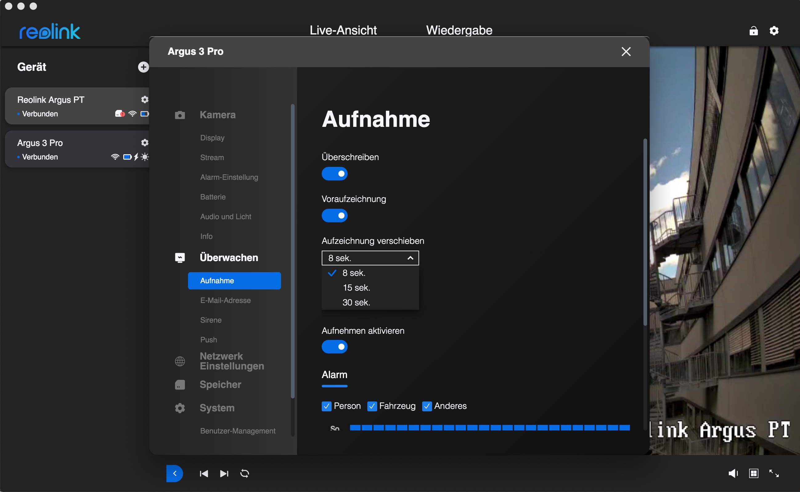
Task: Choose the 30 sek. option
Action: 356,302
